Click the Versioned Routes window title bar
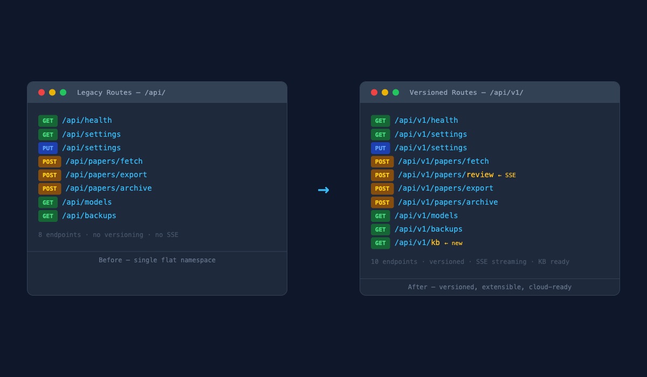 [x=490, y=92]
